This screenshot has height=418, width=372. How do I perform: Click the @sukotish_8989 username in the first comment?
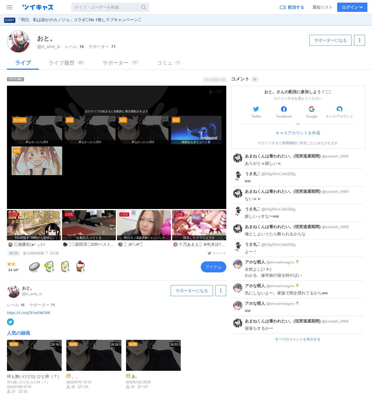coord(335,156)
